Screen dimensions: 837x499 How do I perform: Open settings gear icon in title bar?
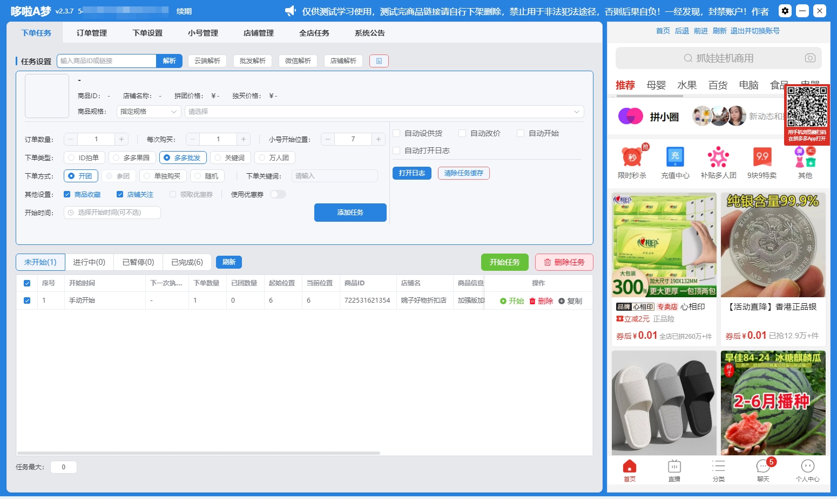785,11
